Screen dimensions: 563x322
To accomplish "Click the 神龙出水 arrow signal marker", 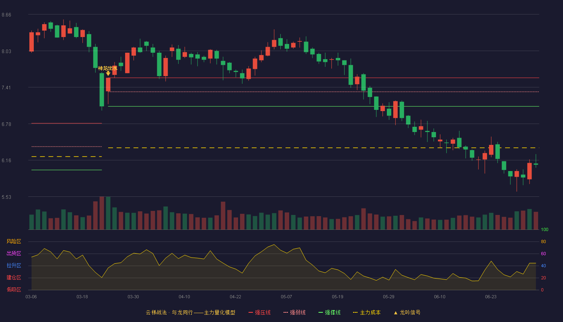I will coord(108,73).
